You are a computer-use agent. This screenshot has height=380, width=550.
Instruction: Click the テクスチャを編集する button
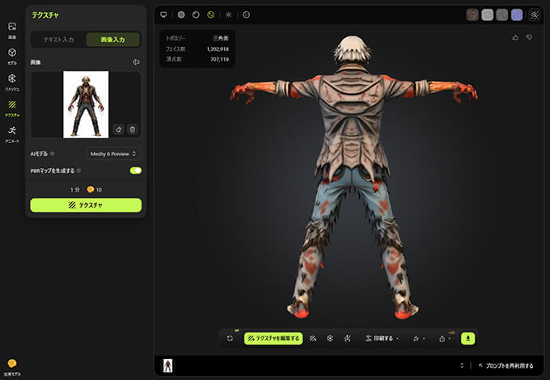273,338
